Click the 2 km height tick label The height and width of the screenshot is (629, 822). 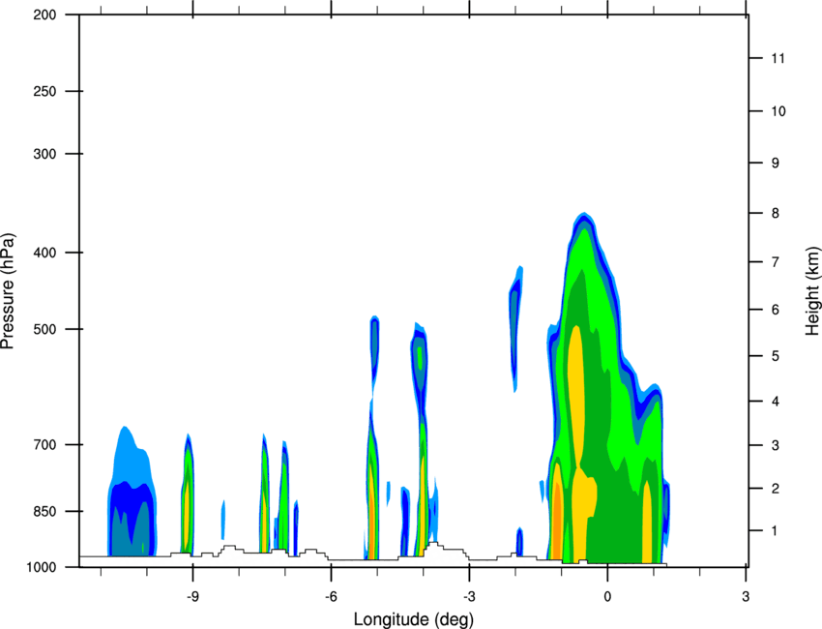point(776,489)
